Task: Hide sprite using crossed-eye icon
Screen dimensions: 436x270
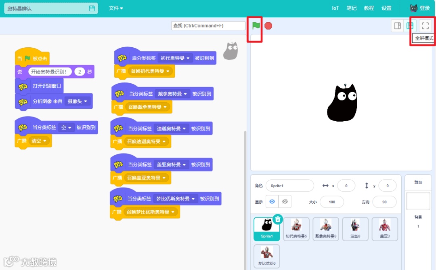Action: 285,202
